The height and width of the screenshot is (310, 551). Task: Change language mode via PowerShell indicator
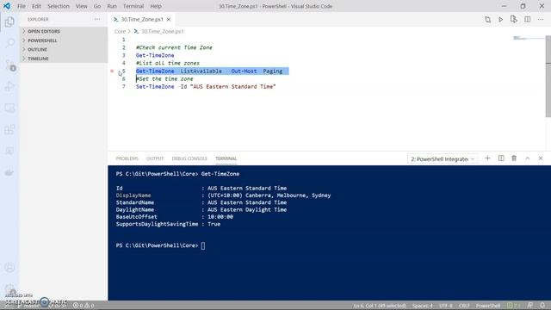488,306
